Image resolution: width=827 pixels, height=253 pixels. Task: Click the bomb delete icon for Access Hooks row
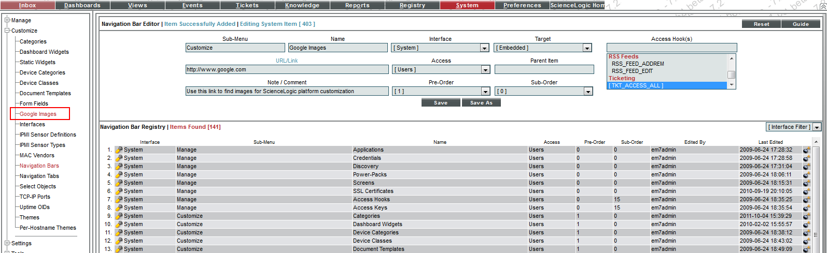coord(806,200)
